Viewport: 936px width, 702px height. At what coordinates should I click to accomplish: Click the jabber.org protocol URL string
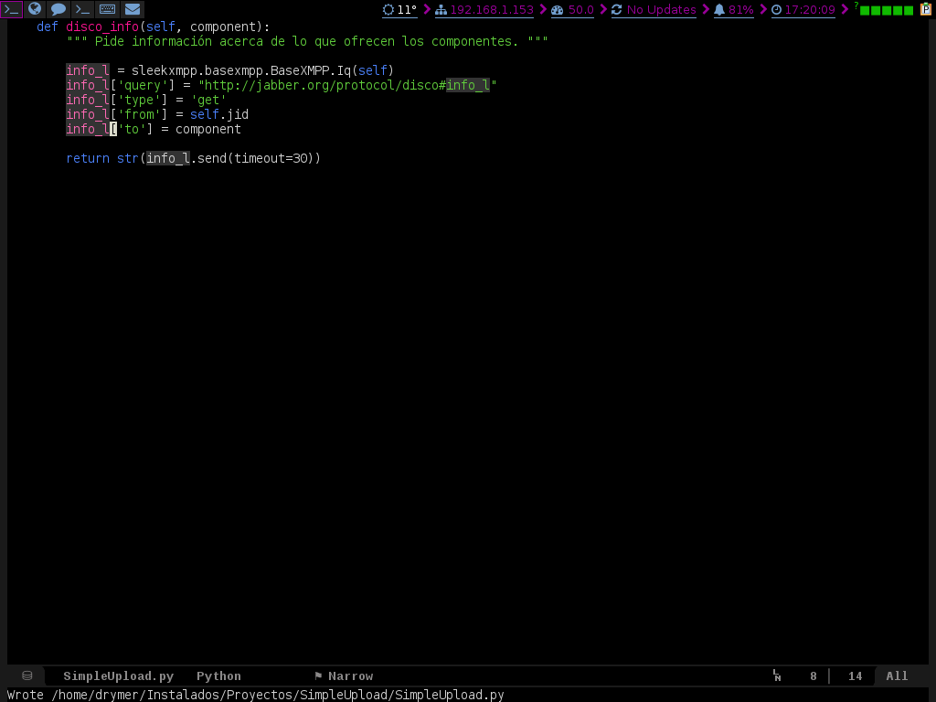pos(347,85)
